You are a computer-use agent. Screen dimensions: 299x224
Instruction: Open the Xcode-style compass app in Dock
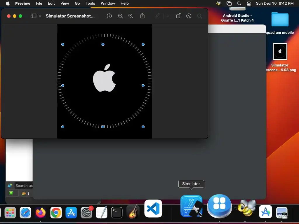click(x=265, y=212)
